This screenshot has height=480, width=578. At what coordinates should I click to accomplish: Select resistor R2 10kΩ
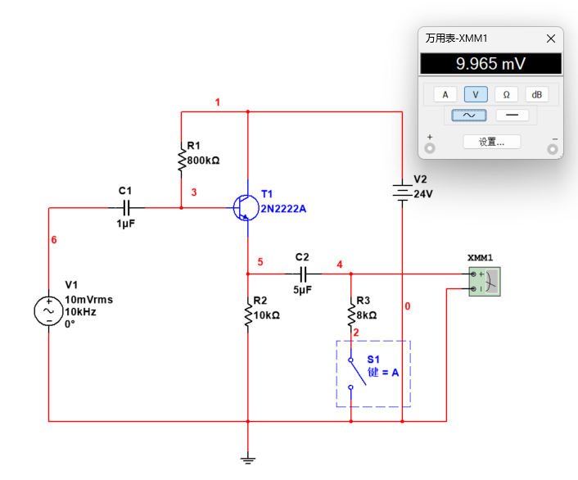coord(247,314)
